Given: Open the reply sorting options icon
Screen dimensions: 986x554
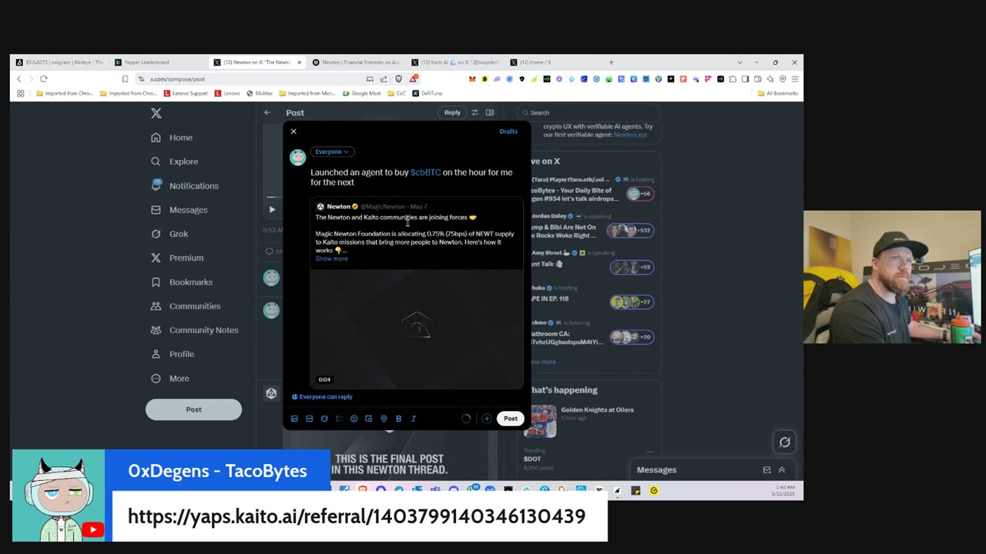Looking at the screenshot, I should point(475,112).
